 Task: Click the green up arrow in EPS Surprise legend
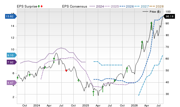(39, 6)
